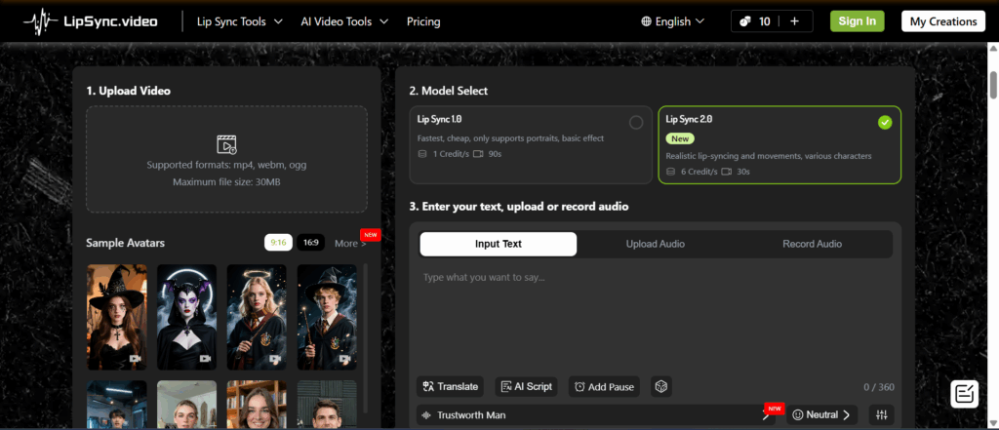Image resolution: width=999 pixels, height=430 pixels.
Task: Click the page vertical scrollbar thumb
Action: pos(993,84)
